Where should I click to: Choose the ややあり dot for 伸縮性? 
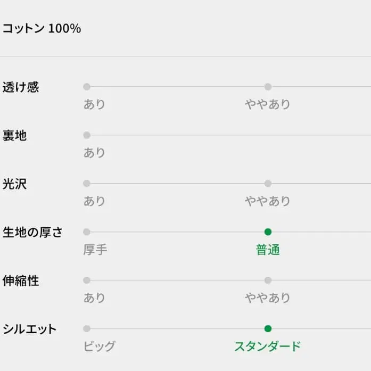[268, 281]
